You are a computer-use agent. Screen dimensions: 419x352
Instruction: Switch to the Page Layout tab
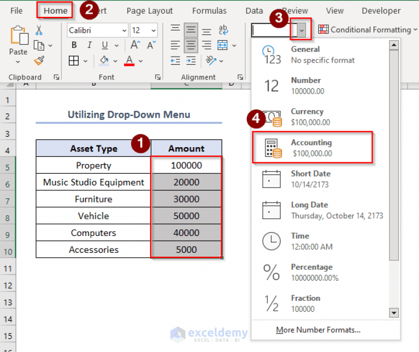click(x=150, y=11)
